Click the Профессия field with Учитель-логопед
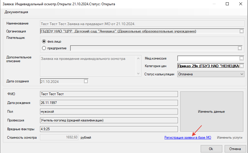The height and width of the screenshot is (153, 248). click(x=109, y=120)
